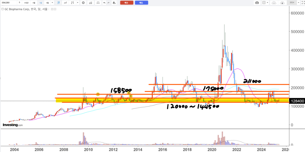305x152 pixels.
Task: Load chart from cloud icon
Action: pyautogui.click(x=274, y=3)
